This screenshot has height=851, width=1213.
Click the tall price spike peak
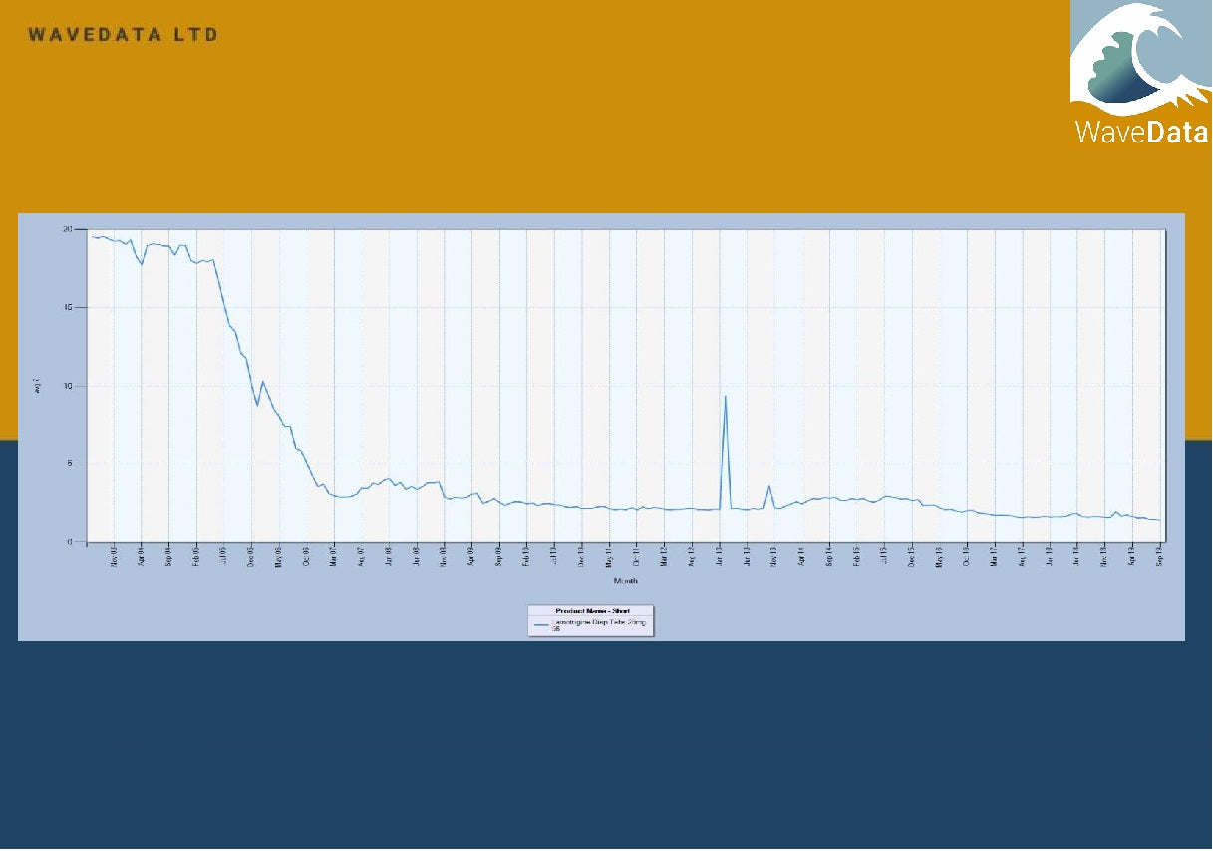pyautogui.click(x=725, y=396)
